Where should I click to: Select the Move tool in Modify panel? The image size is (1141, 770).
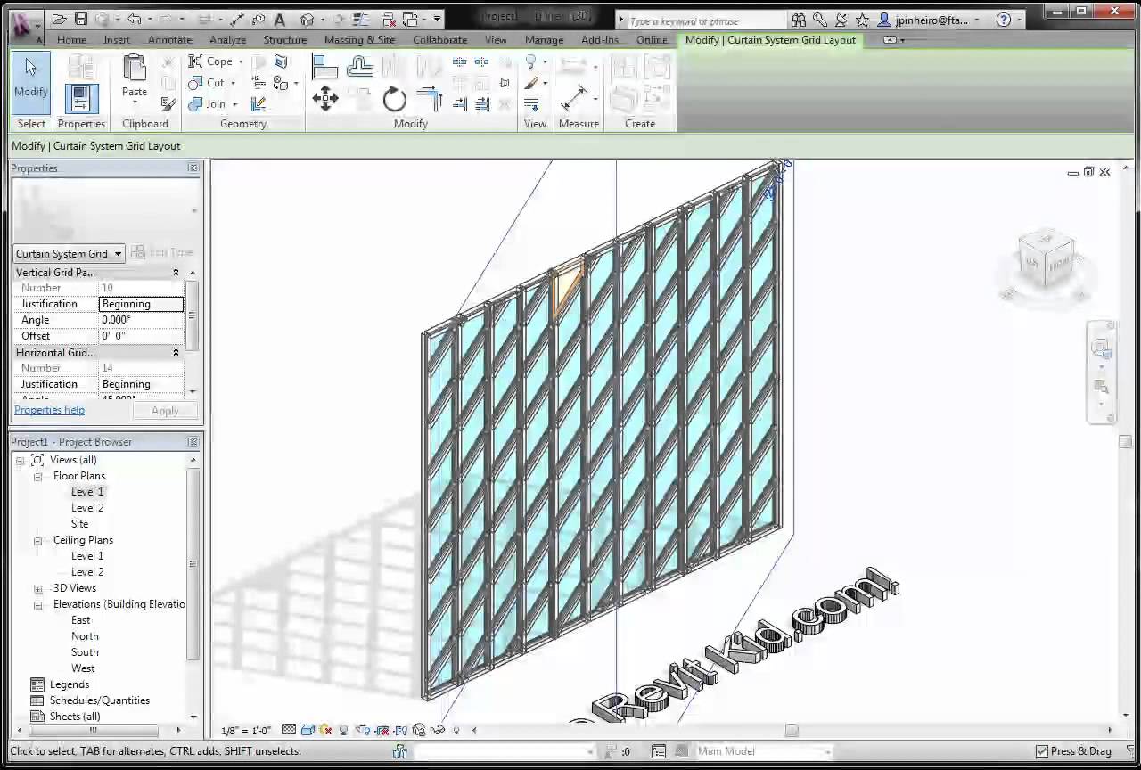click(325, 98)
